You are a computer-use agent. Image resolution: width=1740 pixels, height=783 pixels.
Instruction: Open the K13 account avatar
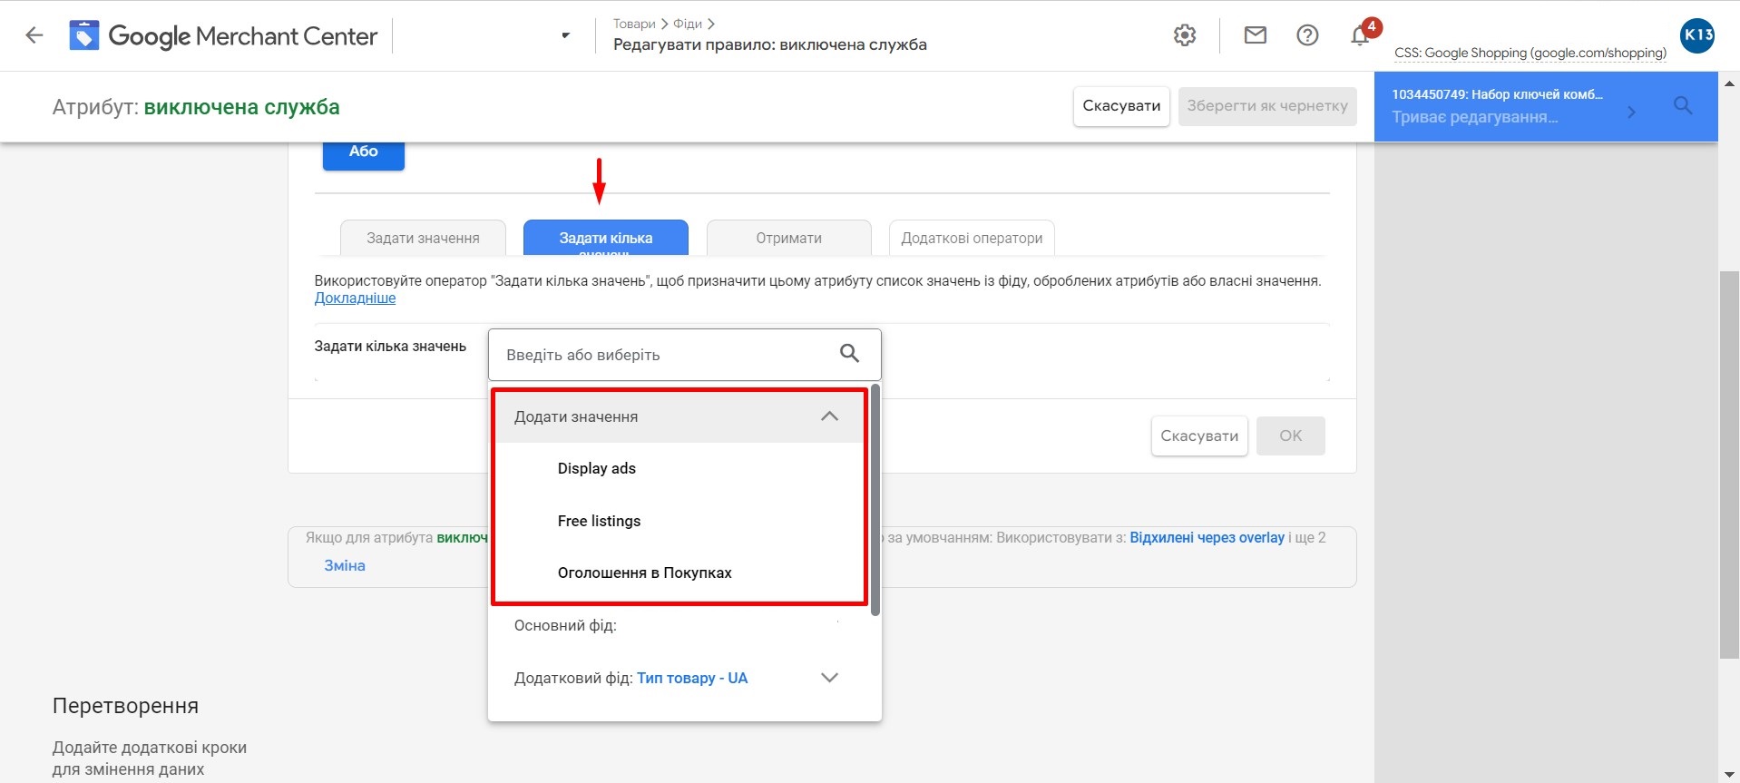click(1697, 35)
